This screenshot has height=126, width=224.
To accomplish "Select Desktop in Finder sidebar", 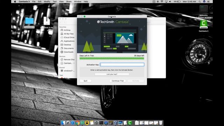I will coord(66,45).
